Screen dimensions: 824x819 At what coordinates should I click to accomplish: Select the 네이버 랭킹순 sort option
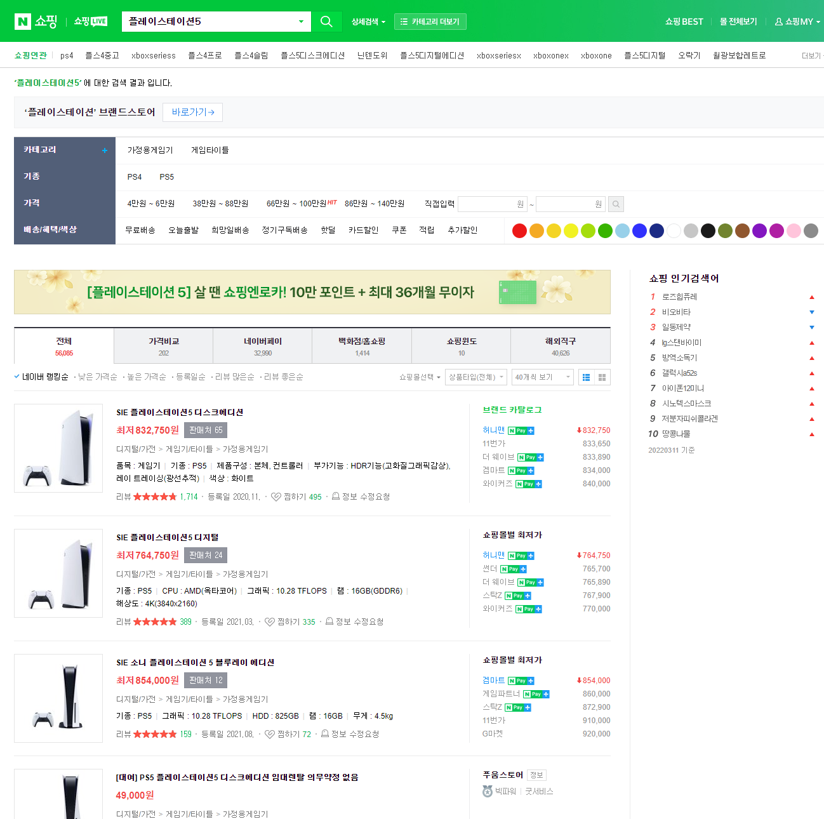click(41, 377)
